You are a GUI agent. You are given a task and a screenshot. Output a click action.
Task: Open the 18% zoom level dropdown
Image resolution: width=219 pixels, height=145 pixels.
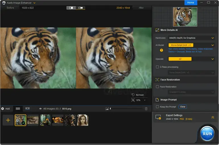144,100
